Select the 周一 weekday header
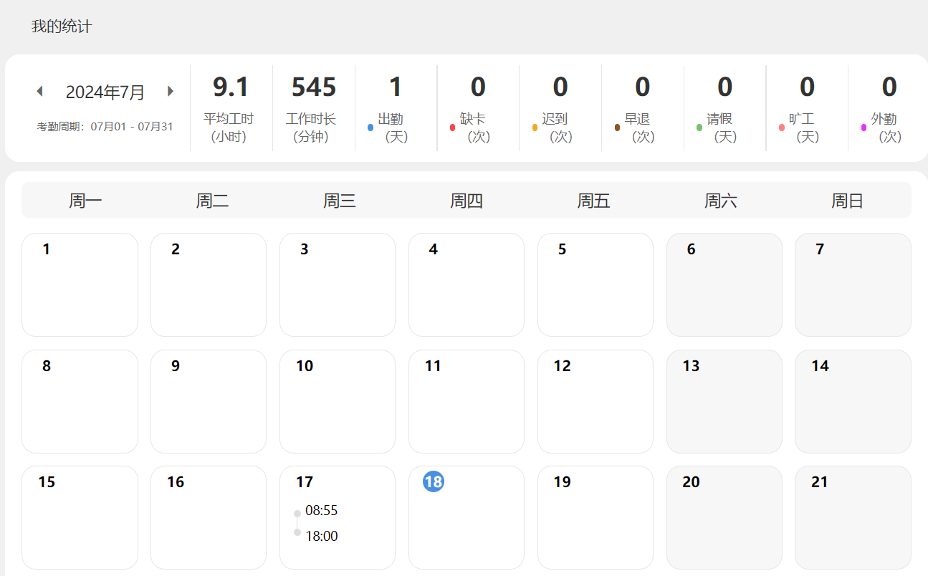 pyautogui.click(x=85, y=201)
